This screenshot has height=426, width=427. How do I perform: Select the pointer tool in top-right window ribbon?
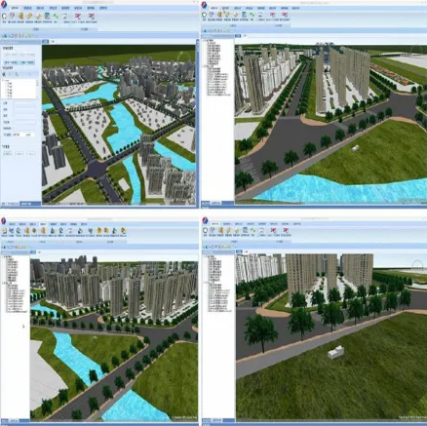[204, 15]
